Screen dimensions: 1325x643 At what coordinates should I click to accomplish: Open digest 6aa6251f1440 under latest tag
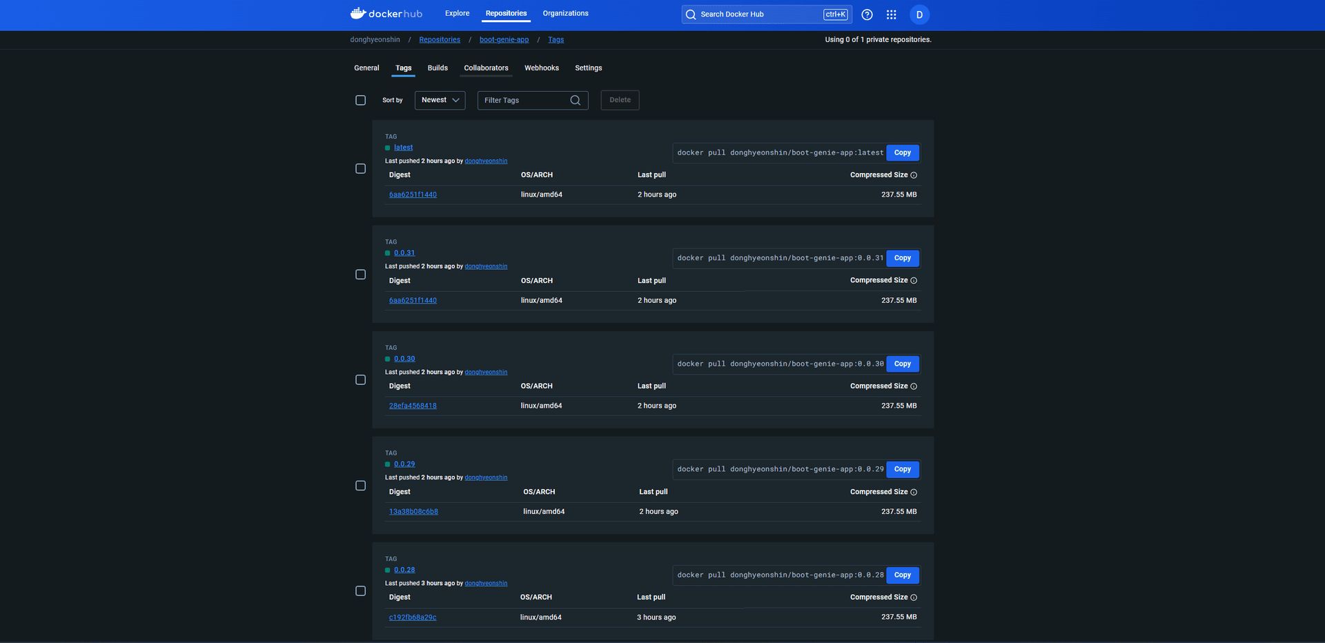pyautogui.click(x=413, y=195)
